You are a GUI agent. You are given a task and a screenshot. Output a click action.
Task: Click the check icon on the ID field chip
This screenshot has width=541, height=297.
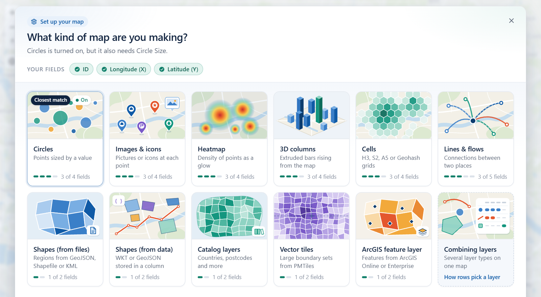tap(77, 69)
